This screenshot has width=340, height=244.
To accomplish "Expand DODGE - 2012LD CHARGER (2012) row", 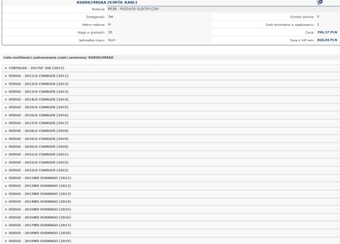I will 171,84.
